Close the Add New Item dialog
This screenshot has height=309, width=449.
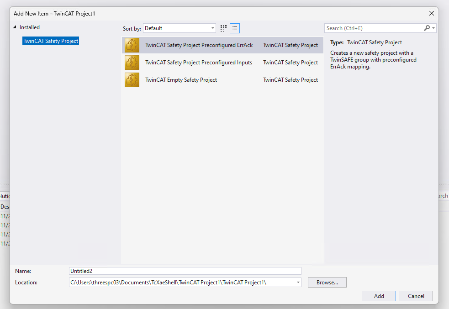432,13
